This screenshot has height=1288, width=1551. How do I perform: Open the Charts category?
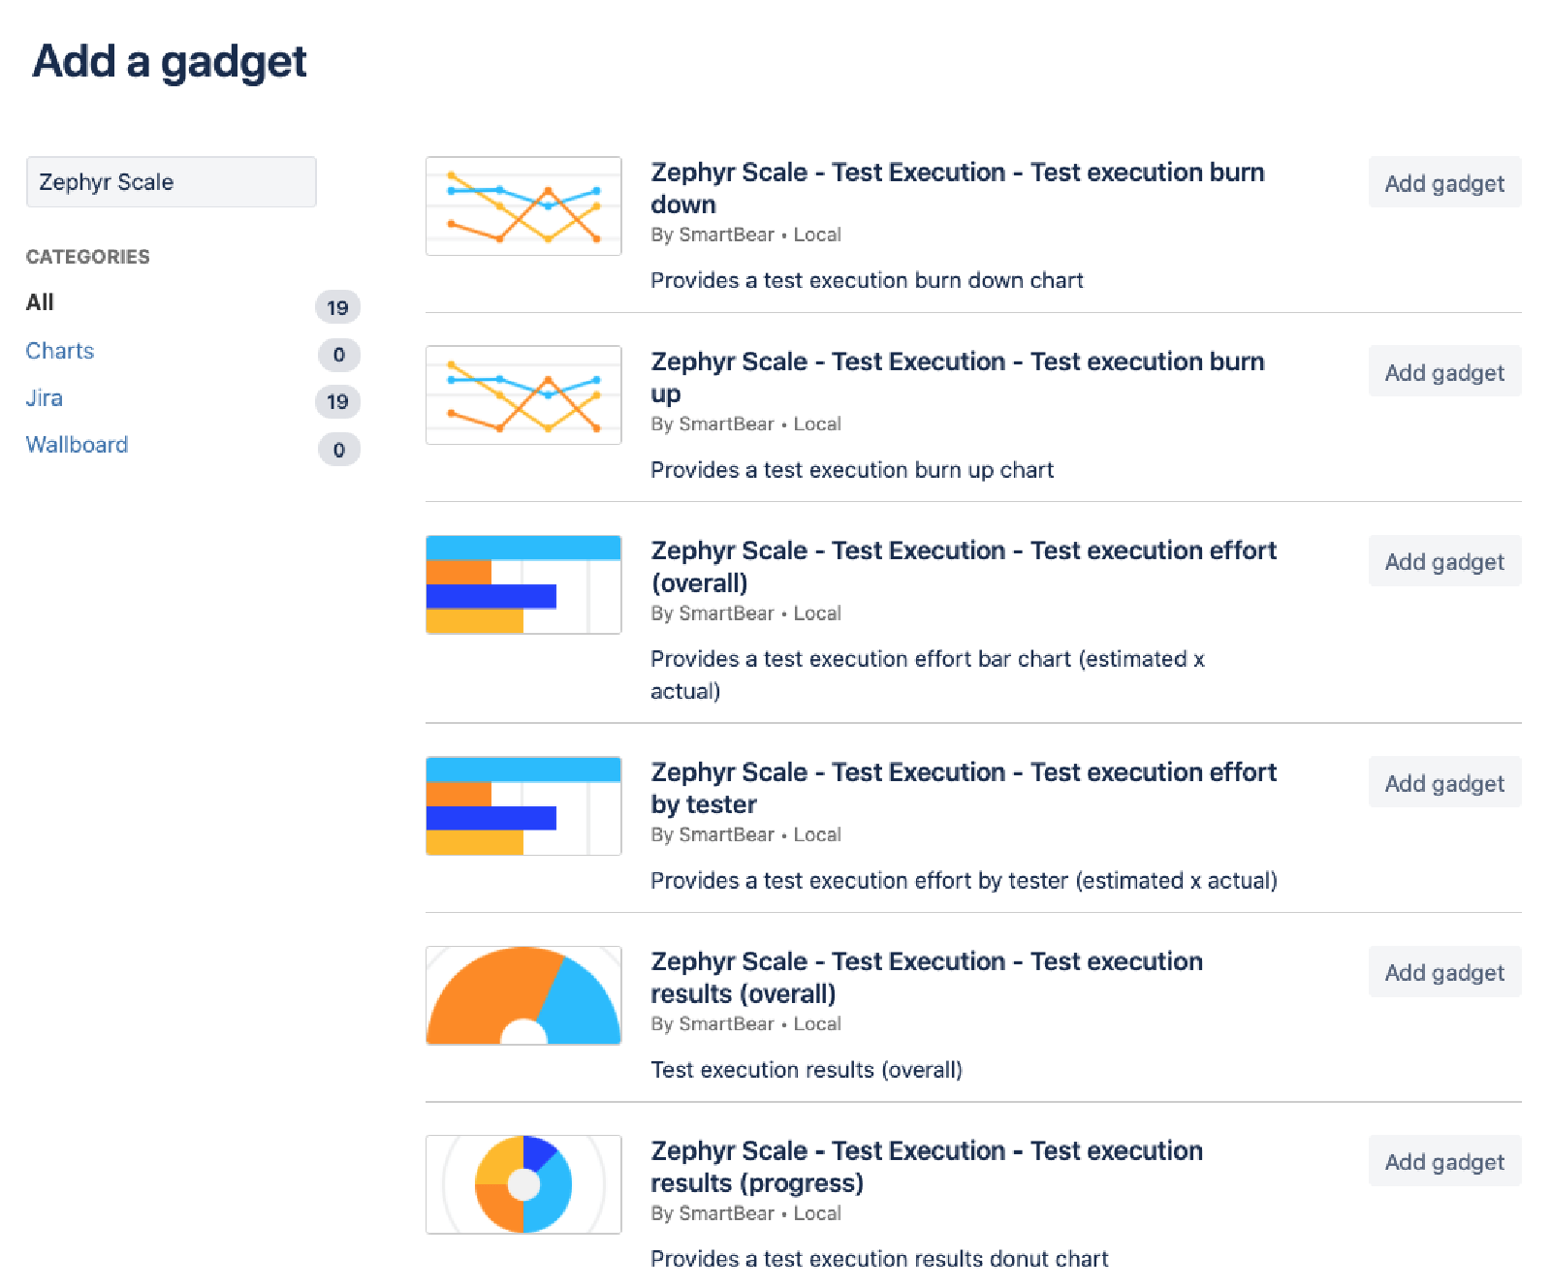[59, 351]
